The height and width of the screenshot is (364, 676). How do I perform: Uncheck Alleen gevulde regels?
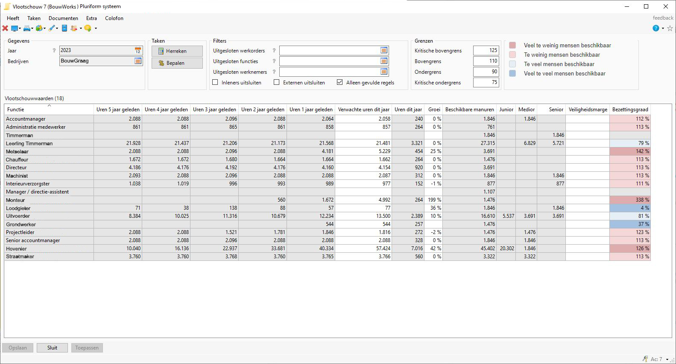pos(339,82)
